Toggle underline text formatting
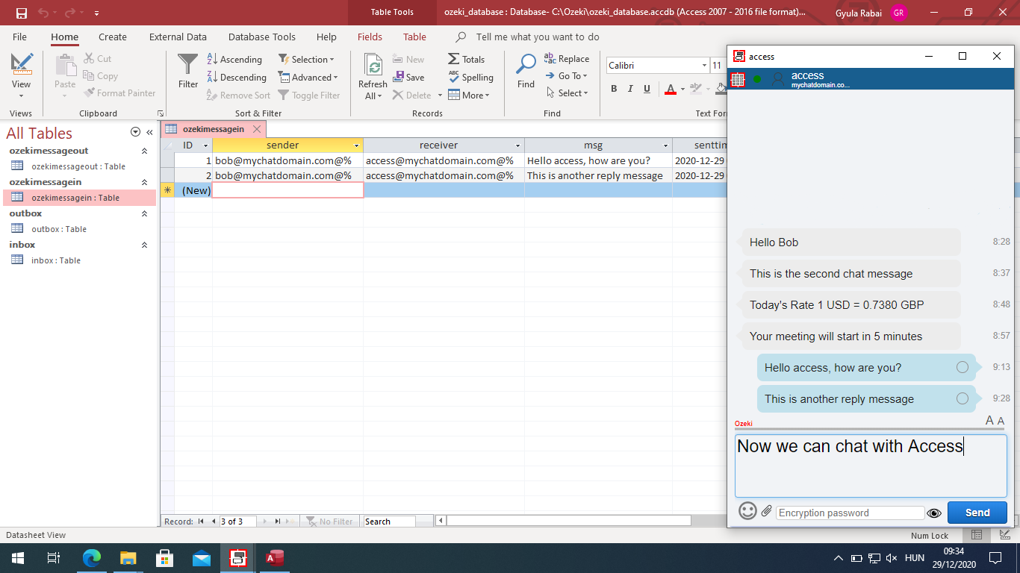1020x573 pixels. pos(647,89)
